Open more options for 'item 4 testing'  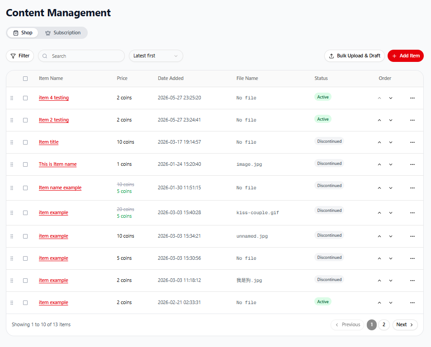(412, 98)
